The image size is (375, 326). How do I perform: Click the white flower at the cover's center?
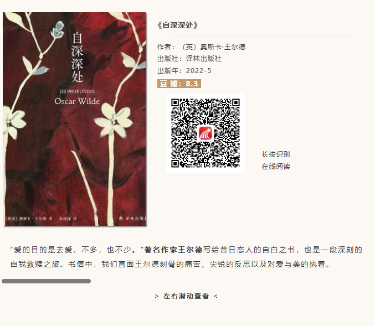point(113,121)
